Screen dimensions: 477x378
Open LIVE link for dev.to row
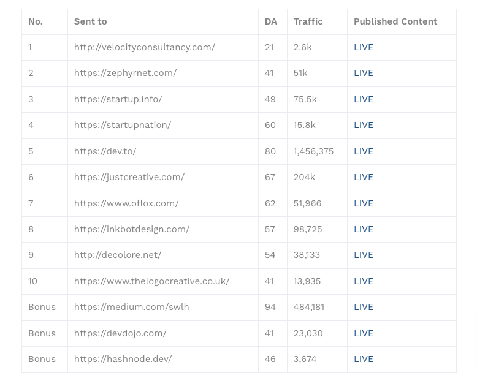pyautogui.click(x=364, y=151)
